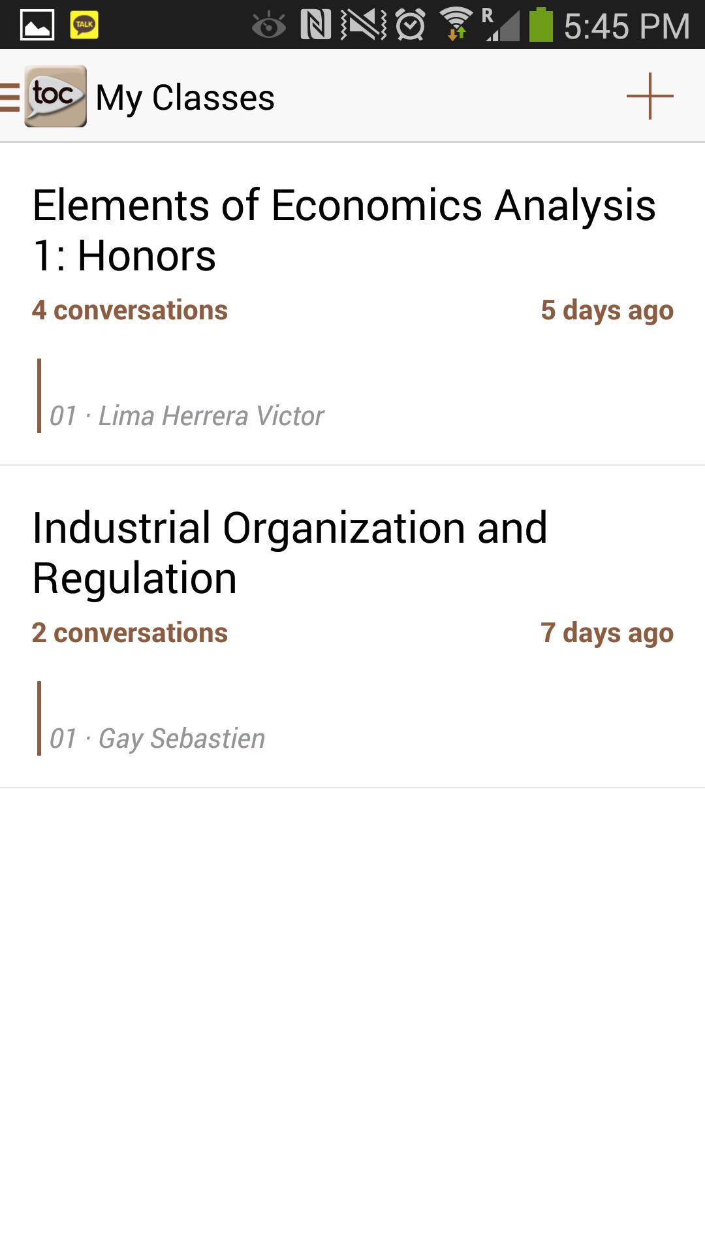
Task: Tap the Lima Herrera Victor section
Action: pos(187,416)
